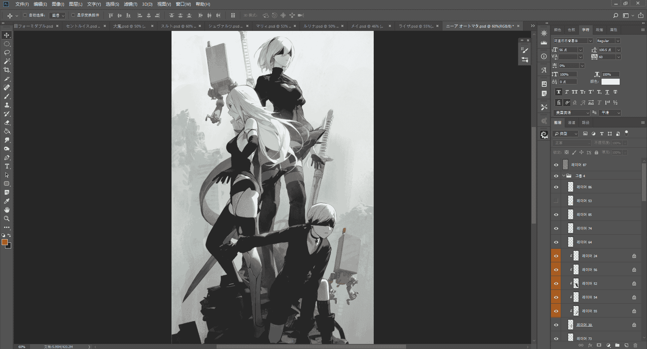Create a new layer from the Layers panel footer
The image size is (647, 349).
(626, 345)
